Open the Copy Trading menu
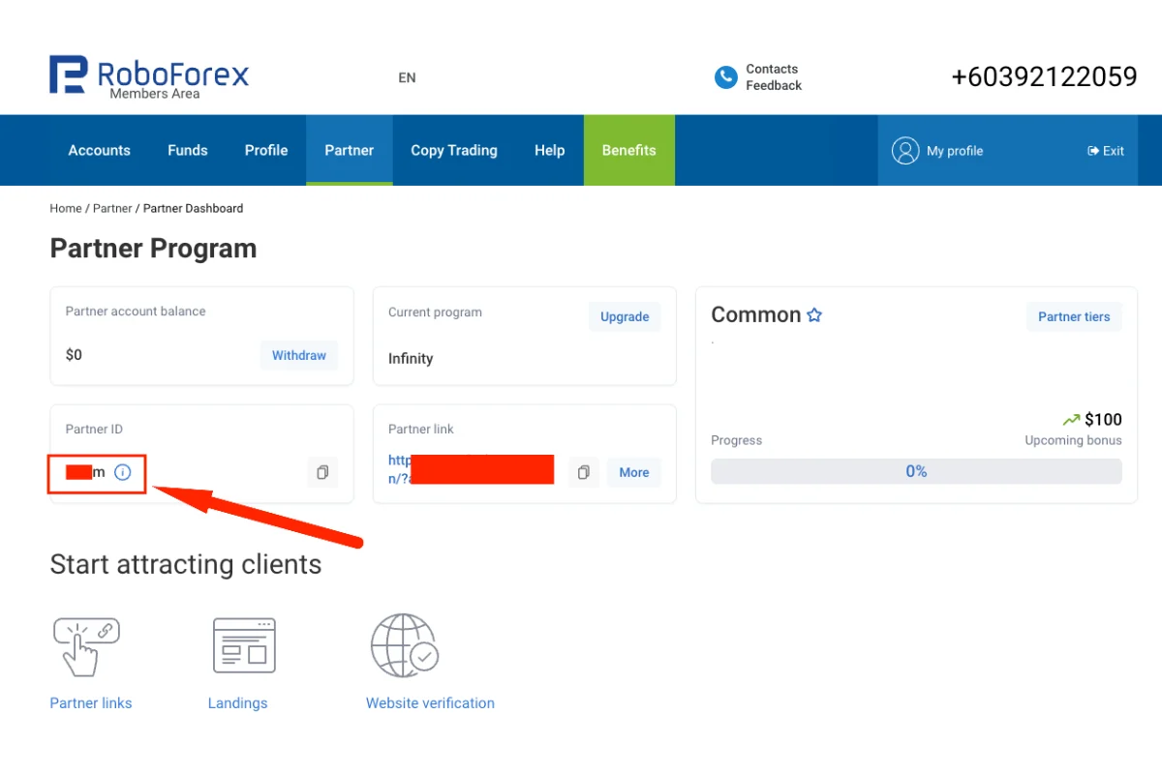 [x=454, y=150]
